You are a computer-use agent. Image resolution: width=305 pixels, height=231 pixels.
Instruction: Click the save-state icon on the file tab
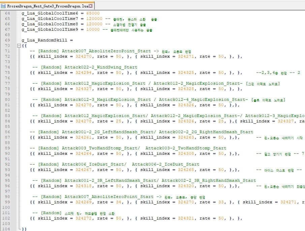click(x=3, y=6)
